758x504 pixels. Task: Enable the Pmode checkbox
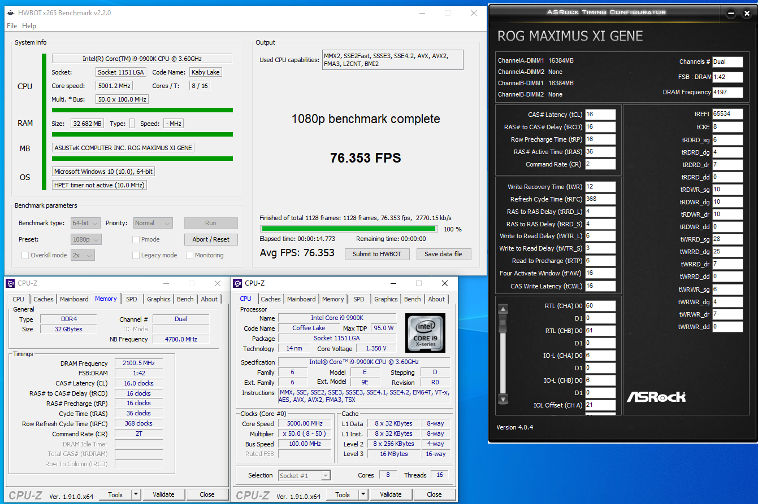pyautogui.click(x=136, y=239)
